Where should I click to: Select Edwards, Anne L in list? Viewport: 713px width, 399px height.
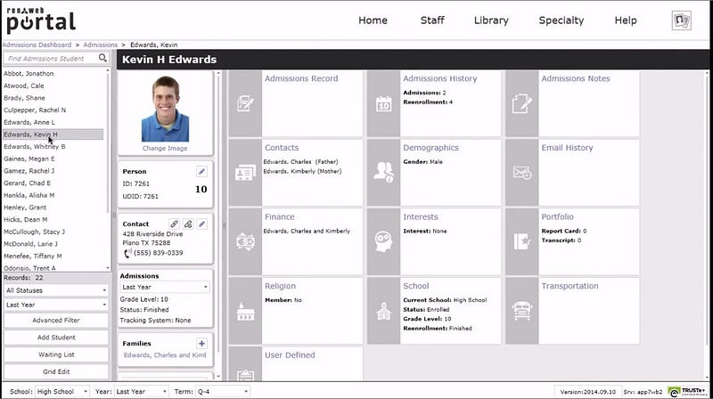coord(29,123)
